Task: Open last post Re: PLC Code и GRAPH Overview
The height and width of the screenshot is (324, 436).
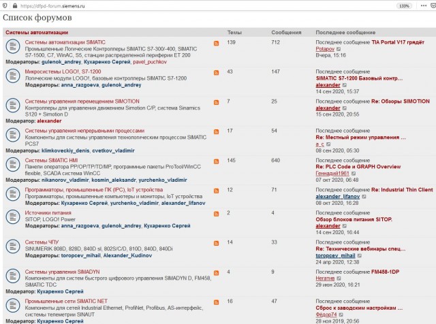Action: click(358, 167)
